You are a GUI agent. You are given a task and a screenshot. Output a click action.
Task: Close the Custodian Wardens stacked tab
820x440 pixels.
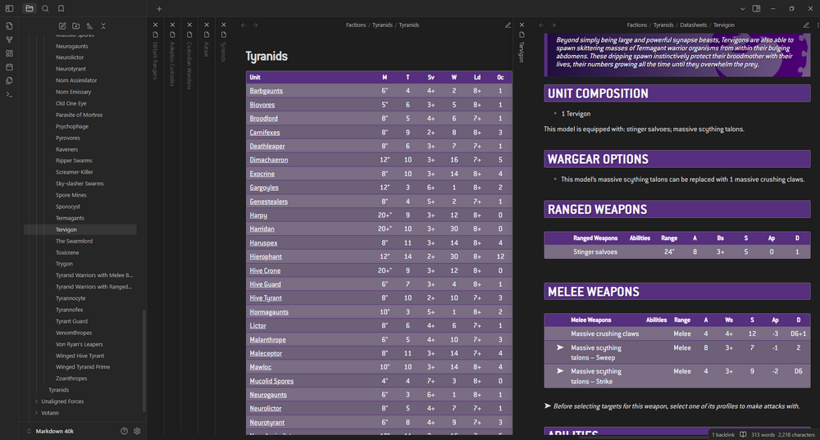tap(190, 25)
